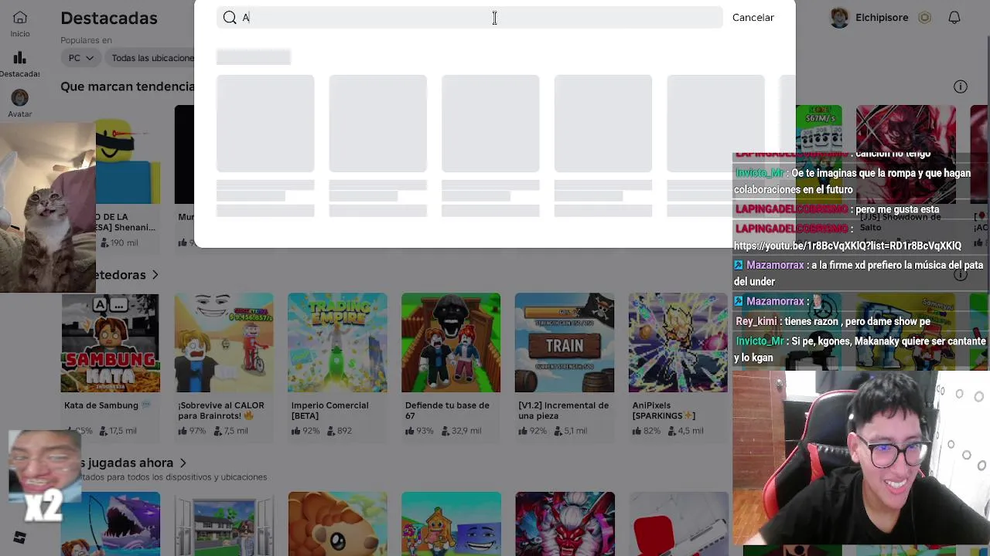Open Sobrevive al CALOR para Brainrots thumbnail
The height and width of the screenshot is (556, 990).
coord(224,343)
